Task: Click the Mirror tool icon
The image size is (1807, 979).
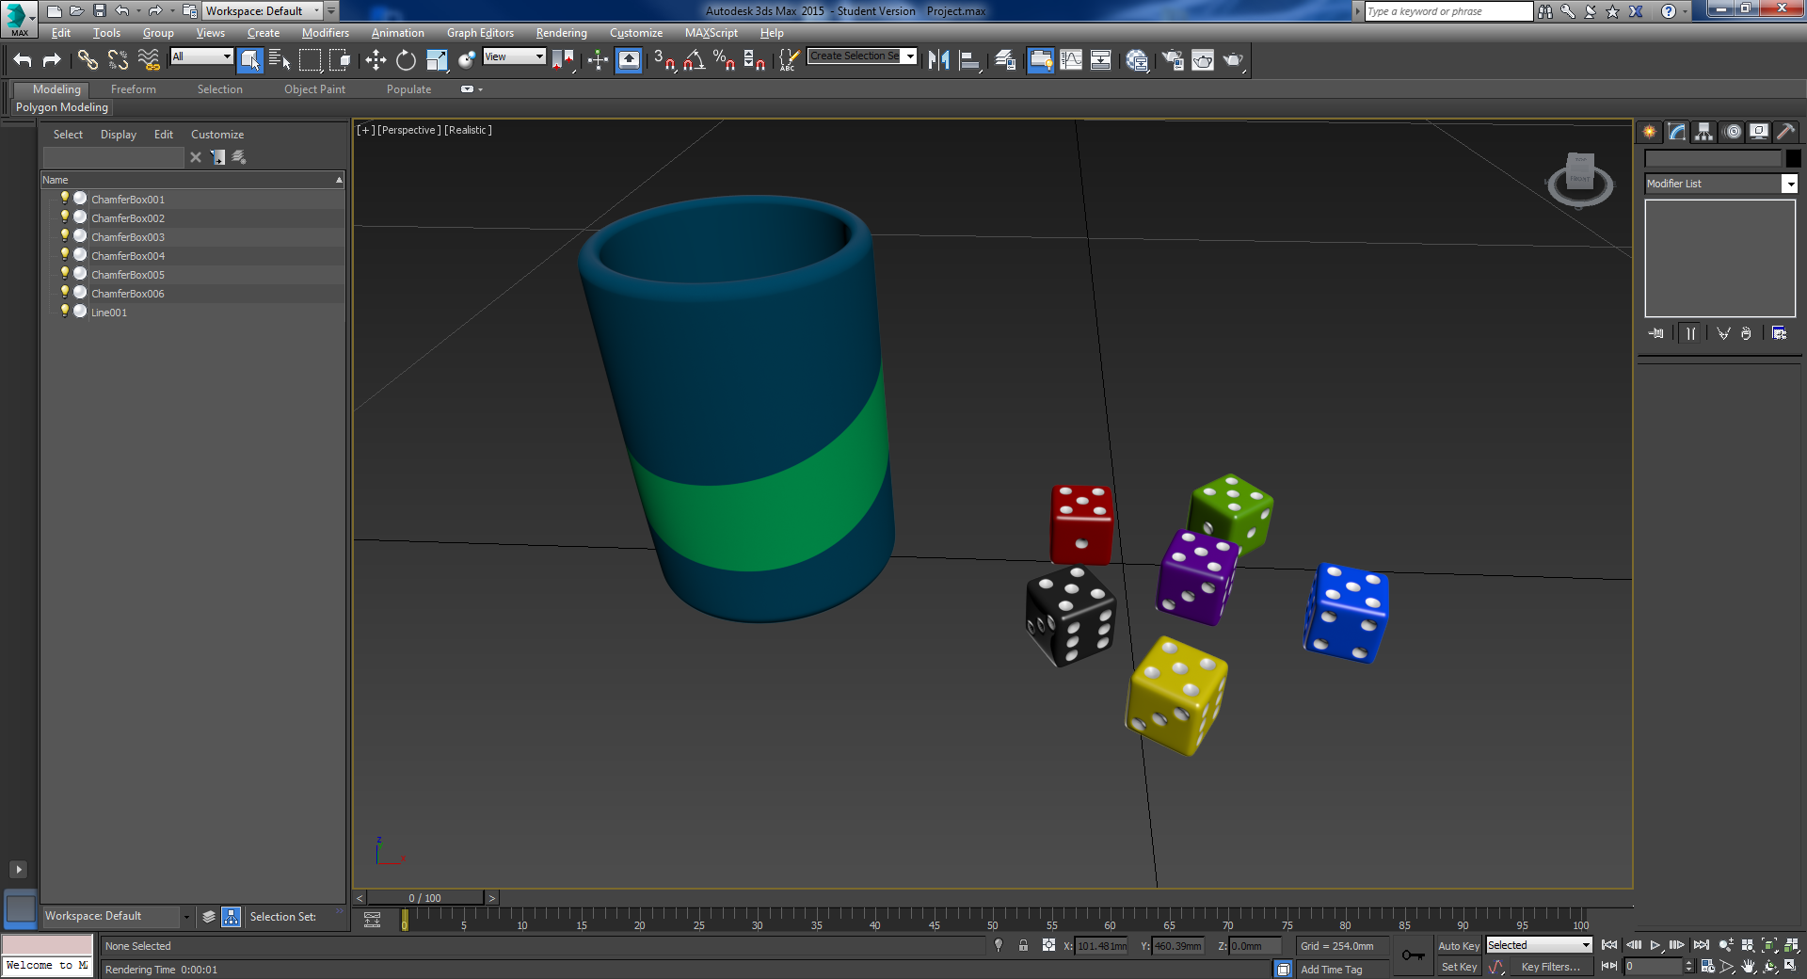Action: point(938,60)
